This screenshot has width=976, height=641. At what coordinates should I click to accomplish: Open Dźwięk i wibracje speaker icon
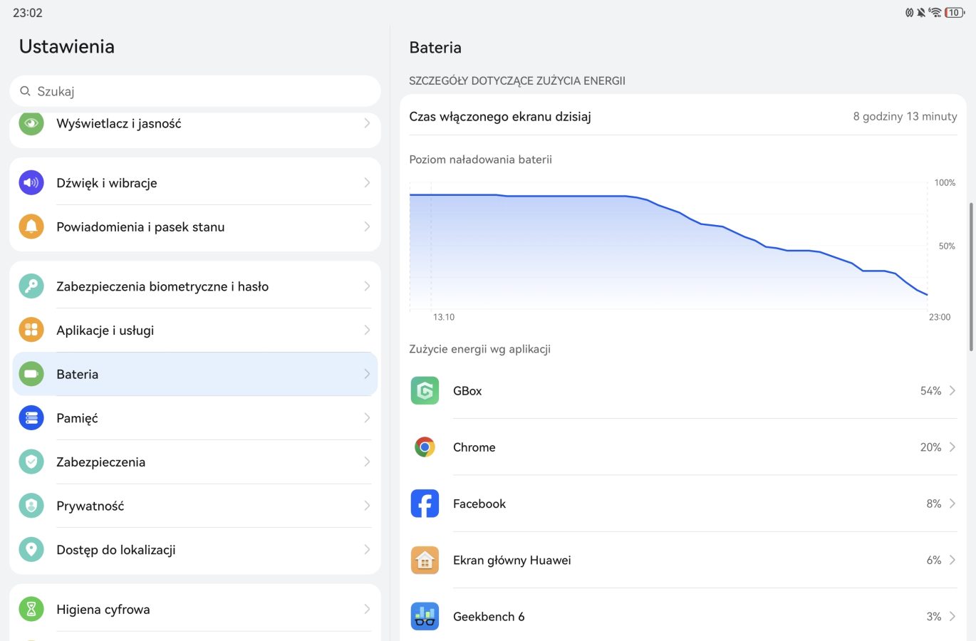pyautogui.click(x=31, y=183)
